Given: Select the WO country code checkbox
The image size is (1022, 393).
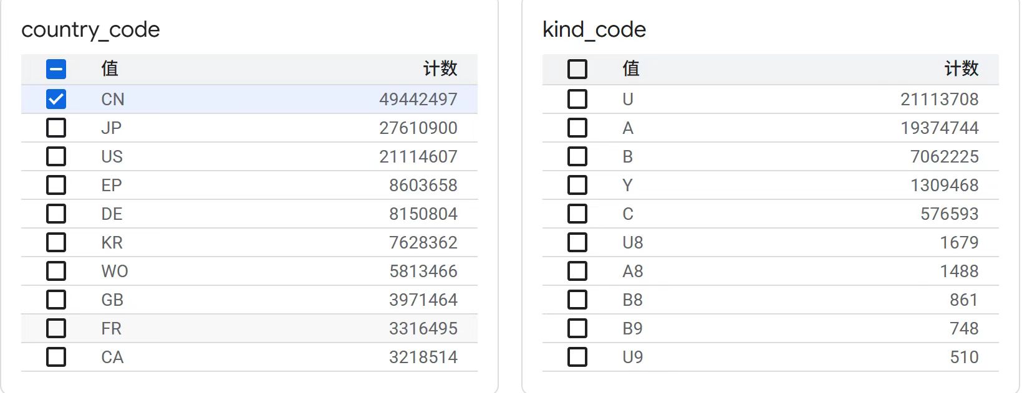Looking at the screenshot, I should tap(56, 271).
